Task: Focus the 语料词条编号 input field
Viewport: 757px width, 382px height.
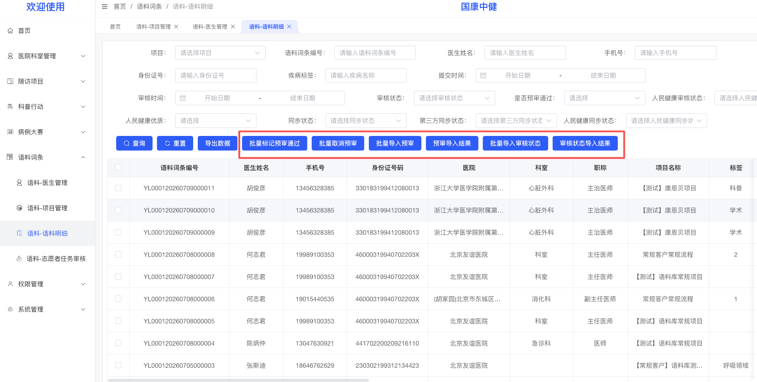Action: (375, 53)
